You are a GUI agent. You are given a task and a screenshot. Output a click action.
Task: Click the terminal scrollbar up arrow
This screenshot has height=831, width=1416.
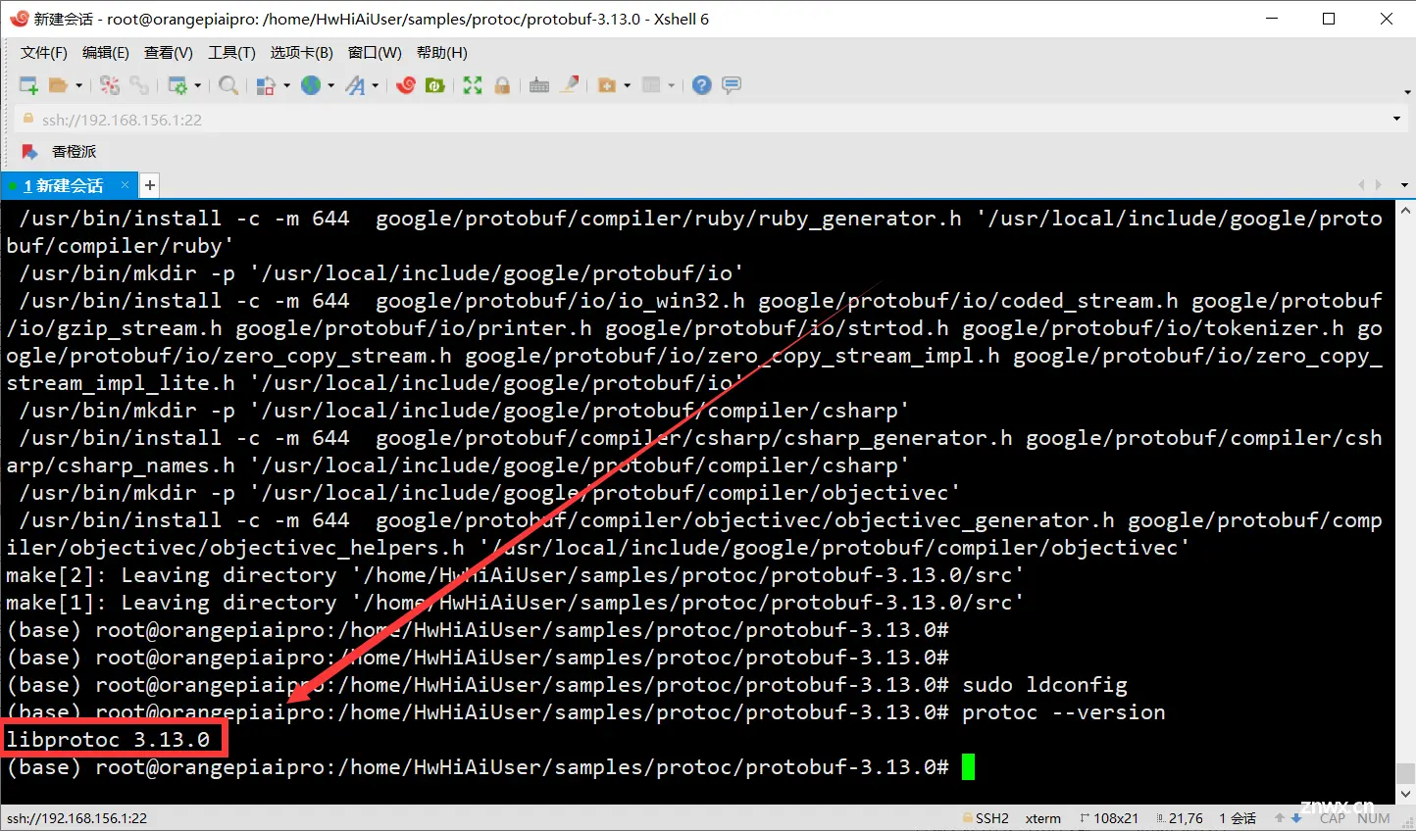pyautogui.click(x=1405, y=210)
